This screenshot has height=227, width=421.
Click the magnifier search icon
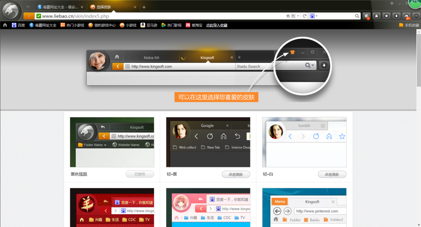pos(357,16)
